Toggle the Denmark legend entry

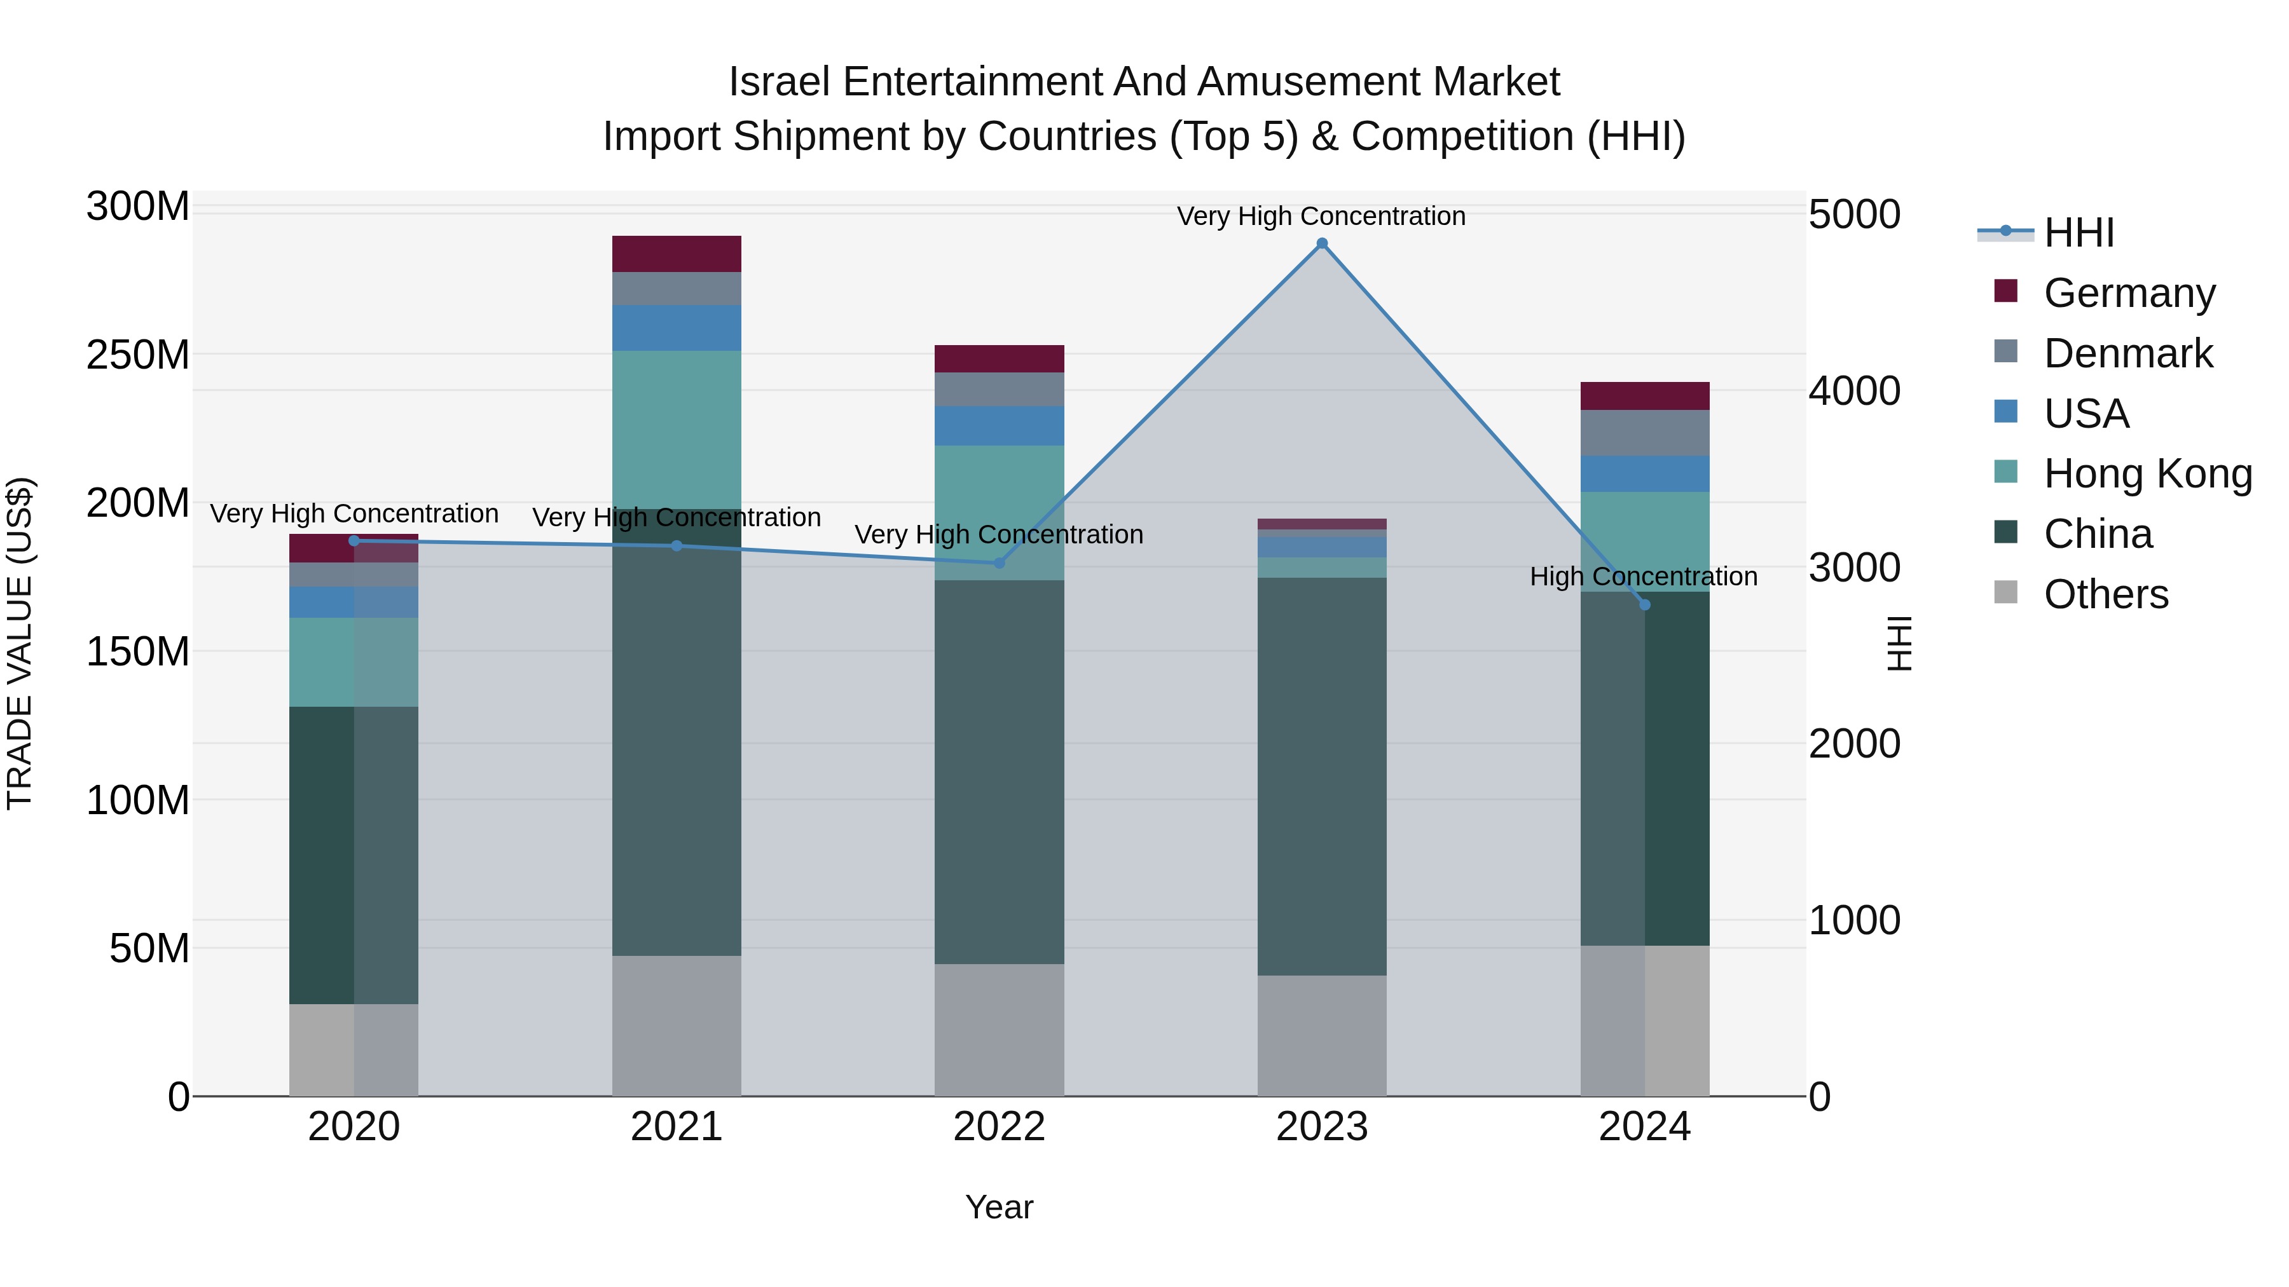point(2103,353)
